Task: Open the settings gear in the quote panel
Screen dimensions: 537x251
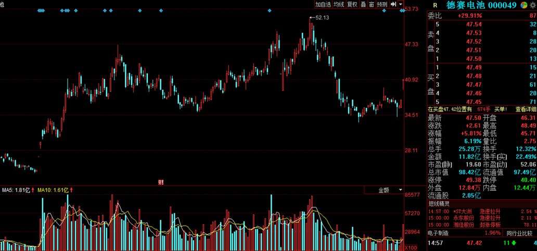Action: [x=532, y=5]
